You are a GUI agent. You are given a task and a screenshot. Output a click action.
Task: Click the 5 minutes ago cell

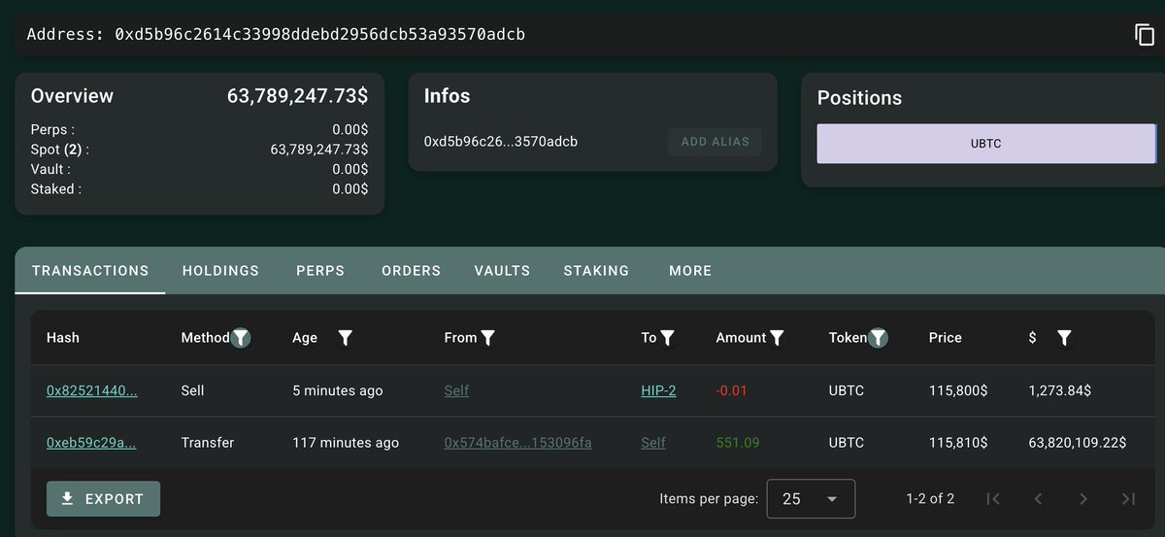coord(338,390)
